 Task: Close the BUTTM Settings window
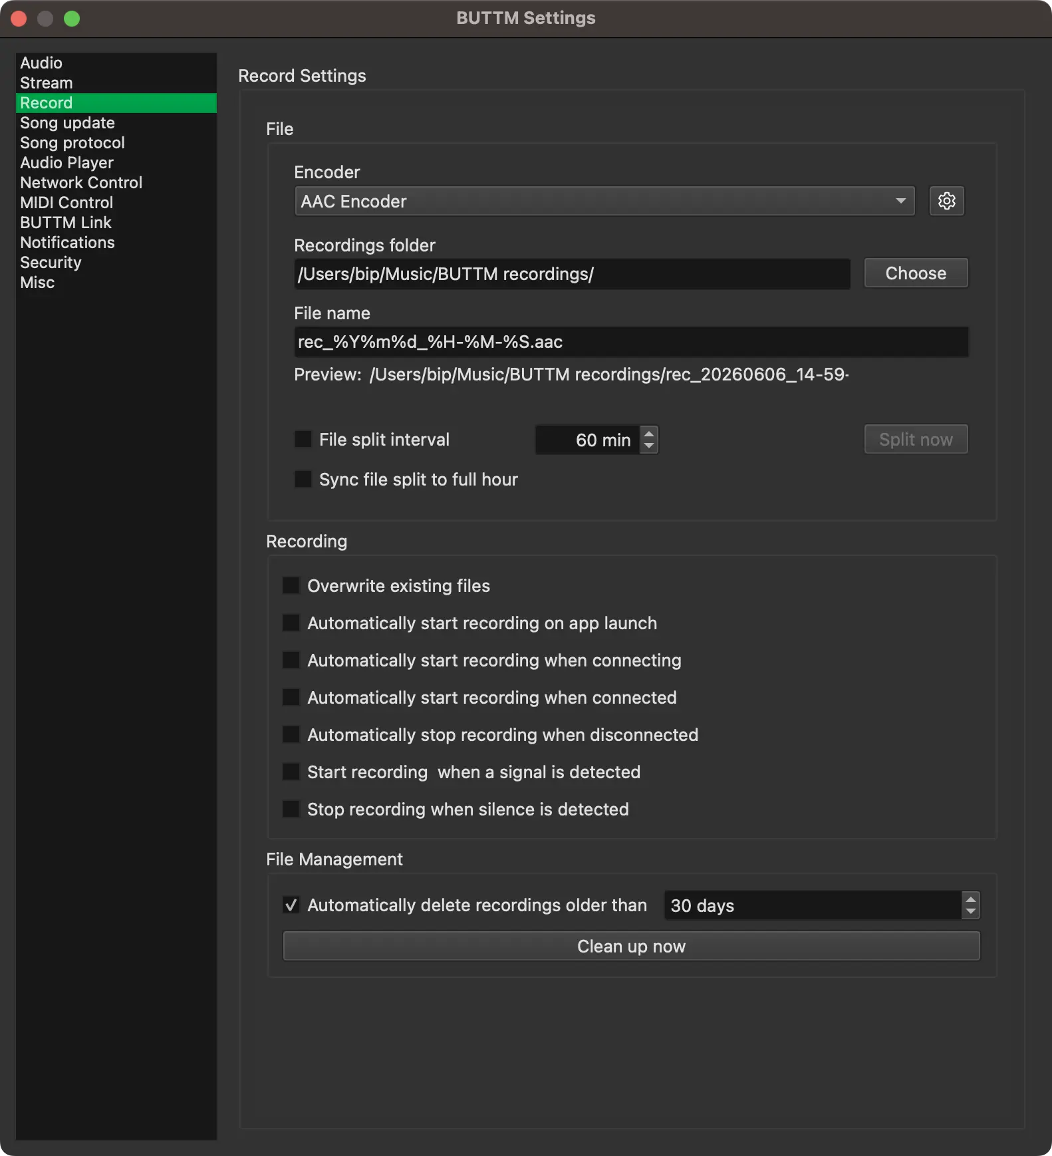click(19, 19)
